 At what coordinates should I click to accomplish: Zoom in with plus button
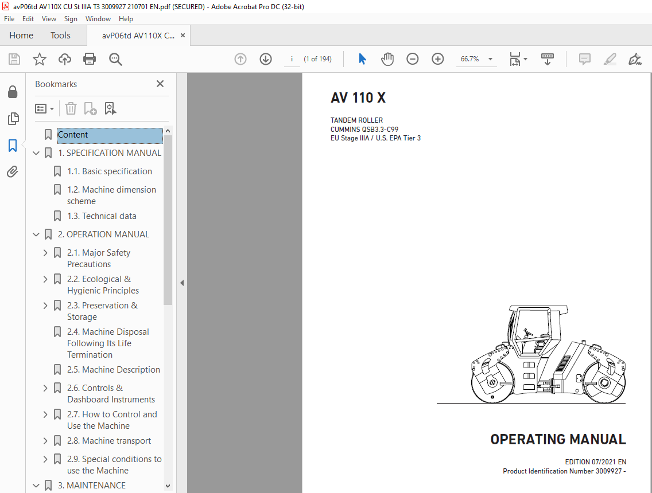[438, 59]
